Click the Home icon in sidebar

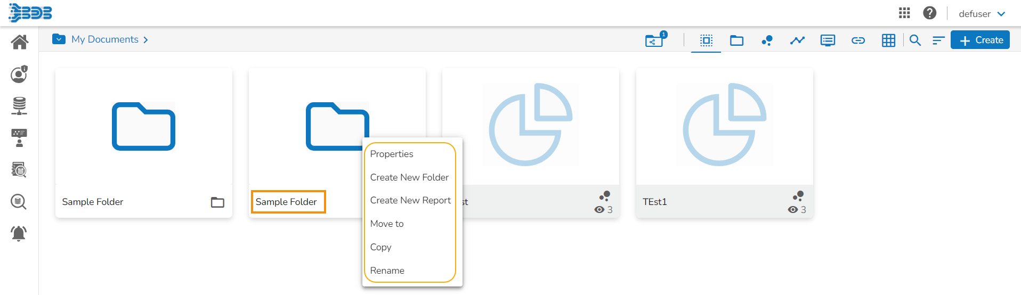click(x=19, y=42)
